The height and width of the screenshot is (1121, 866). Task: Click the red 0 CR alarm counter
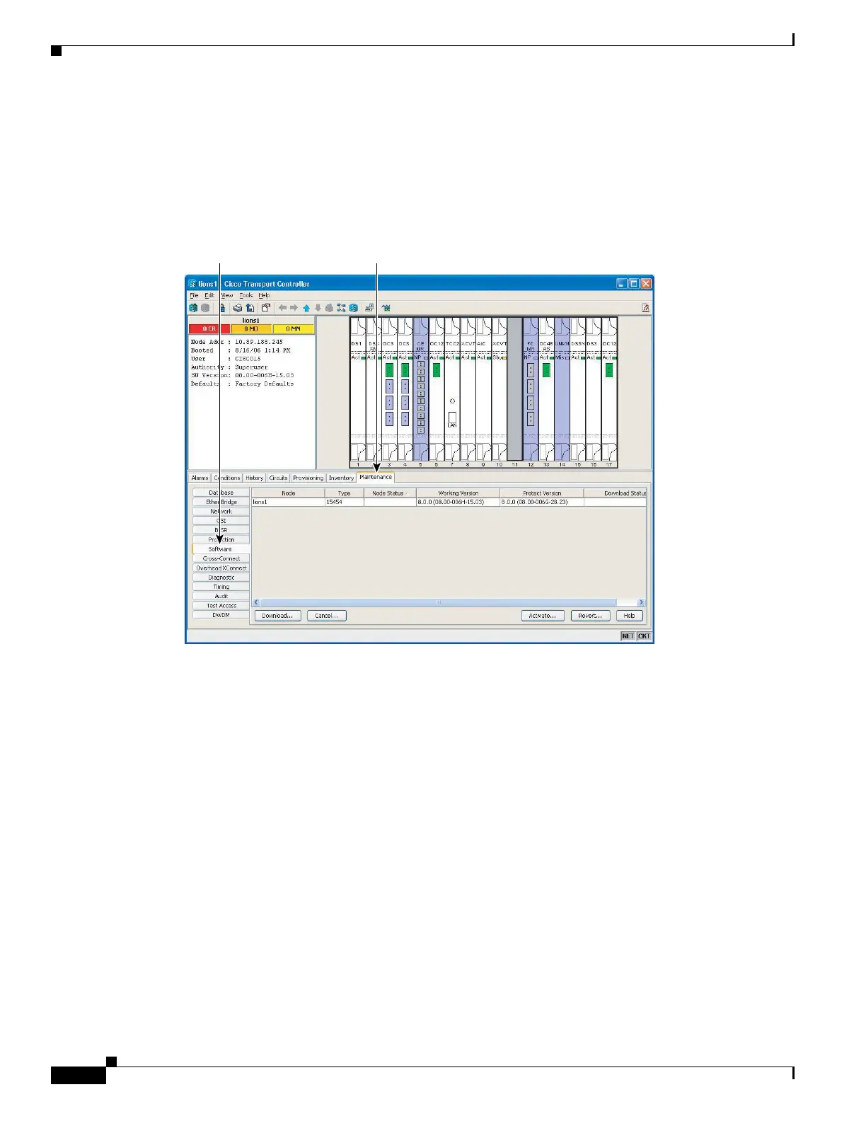point(209,329)
